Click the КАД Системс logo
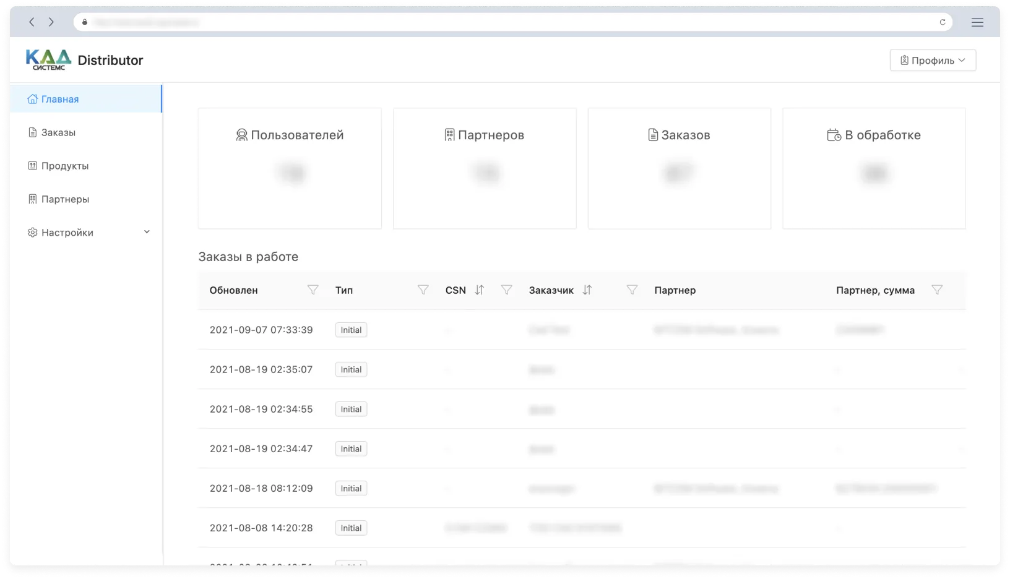 point(48,60)
